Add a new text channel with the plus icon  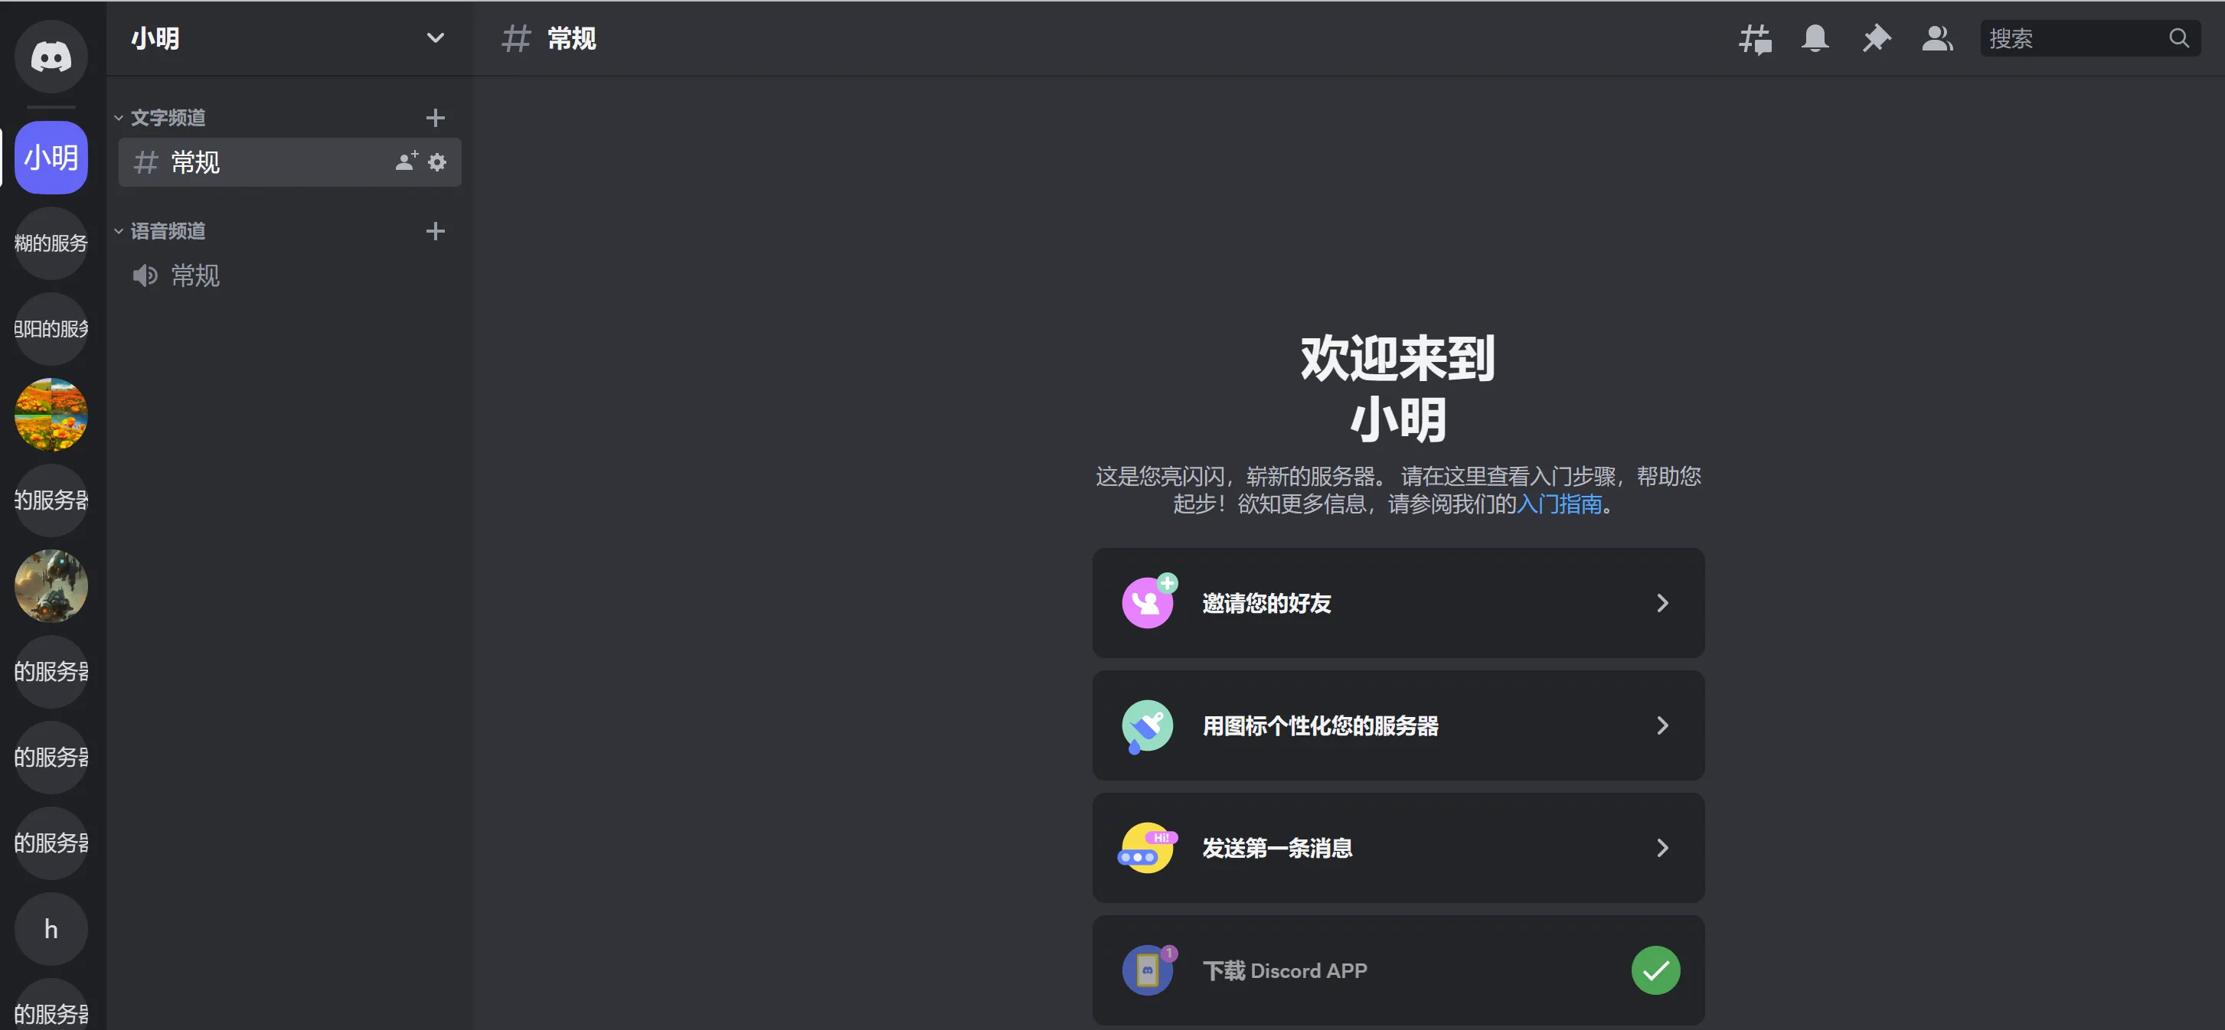click(x=436, y=117)
